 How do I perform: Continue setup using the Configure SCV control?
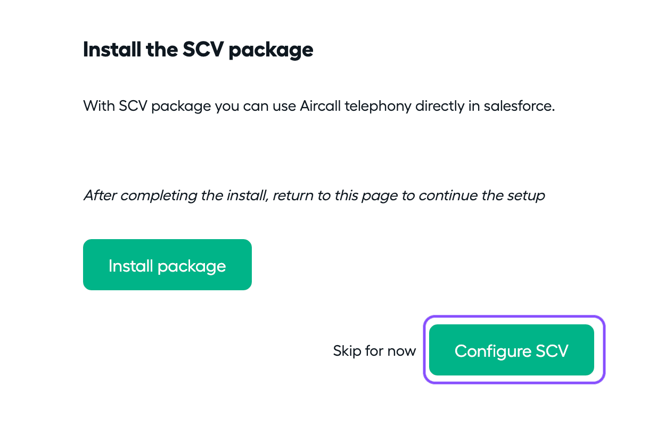click(511, 350)
